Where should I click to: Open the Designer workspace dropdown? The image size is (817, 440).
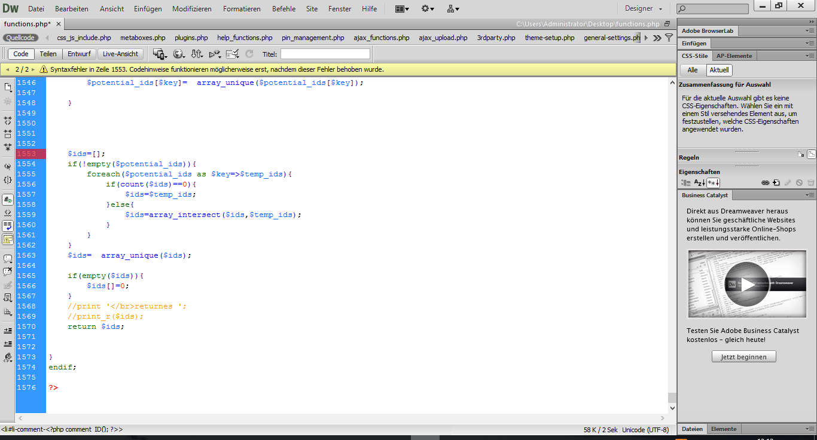point(644,9)
